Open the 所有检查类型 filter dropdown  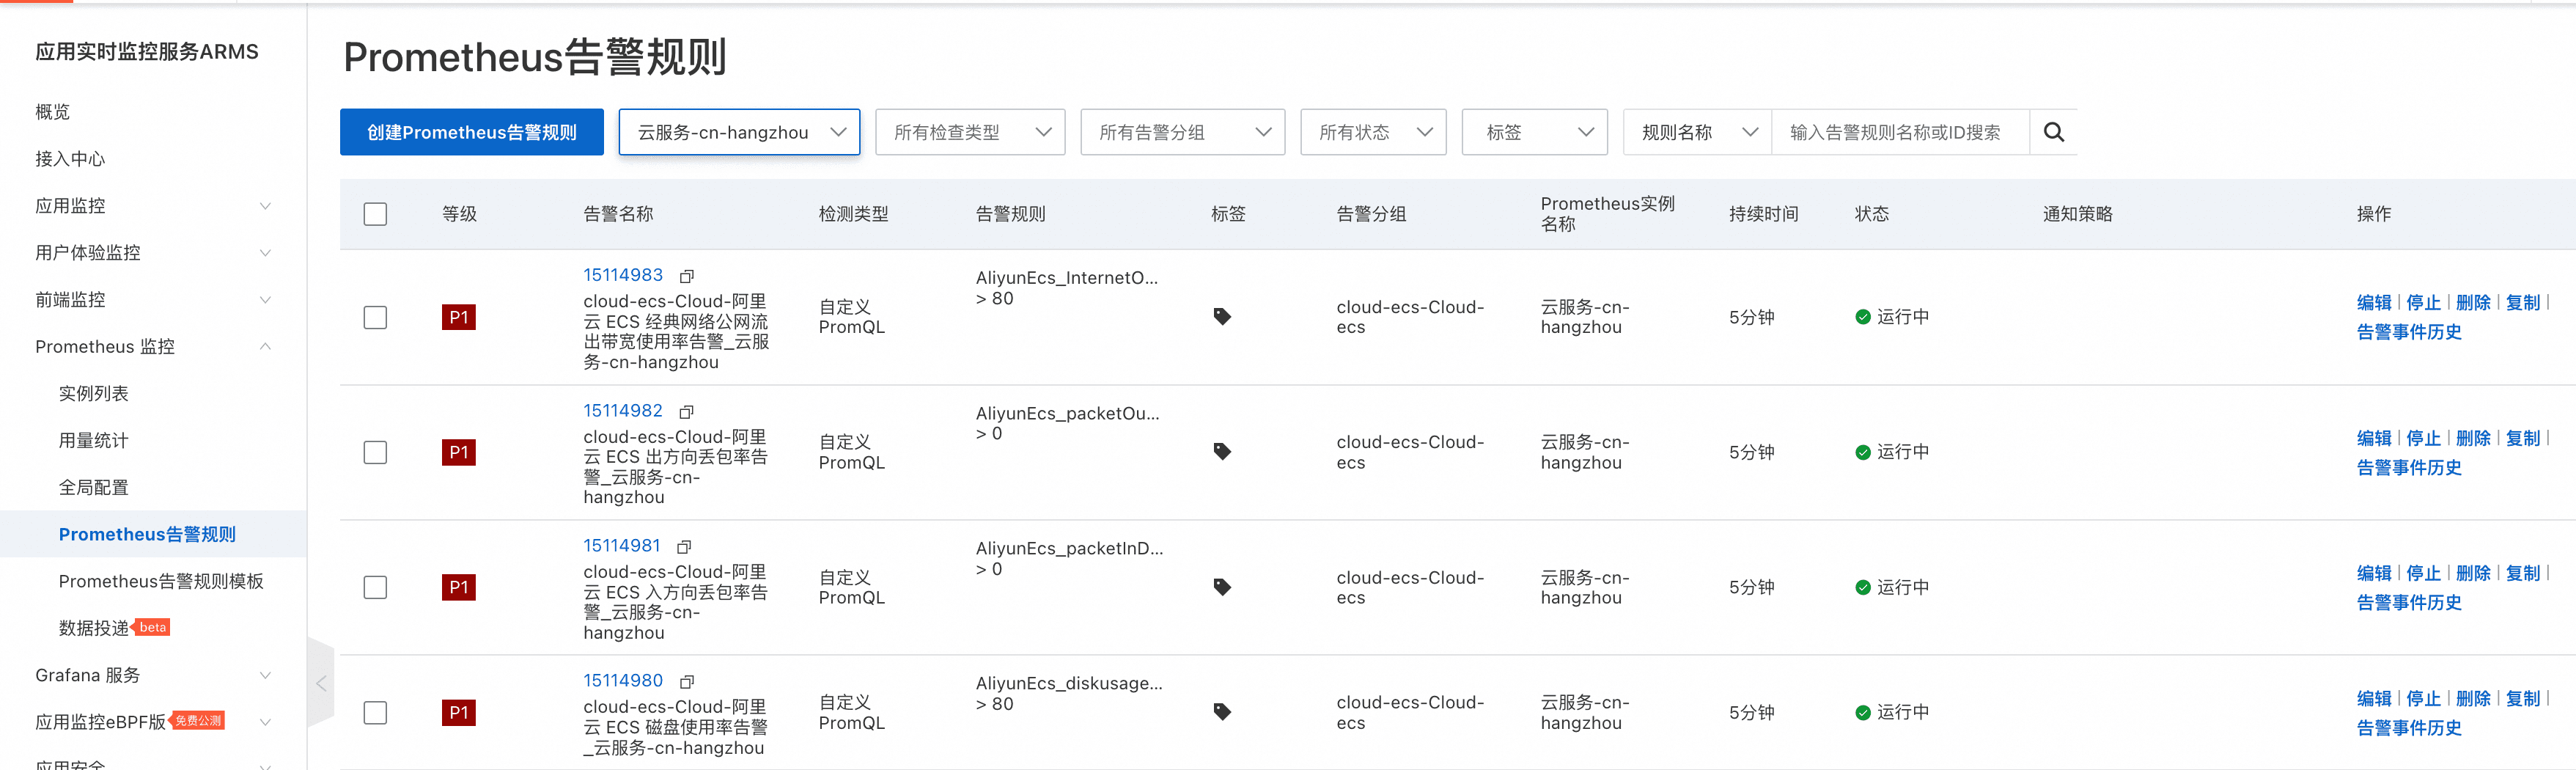969,132
